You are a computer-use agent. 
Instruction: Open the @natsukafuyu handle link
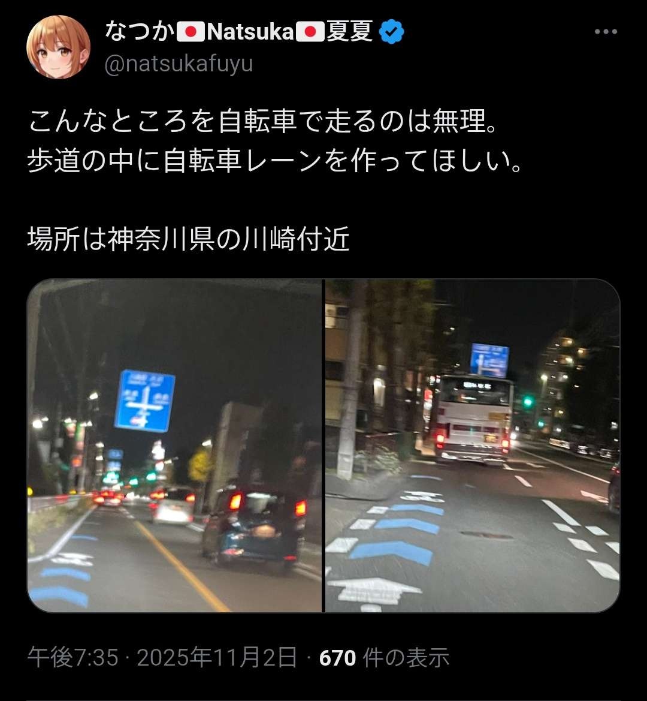[x=179, y=64]
